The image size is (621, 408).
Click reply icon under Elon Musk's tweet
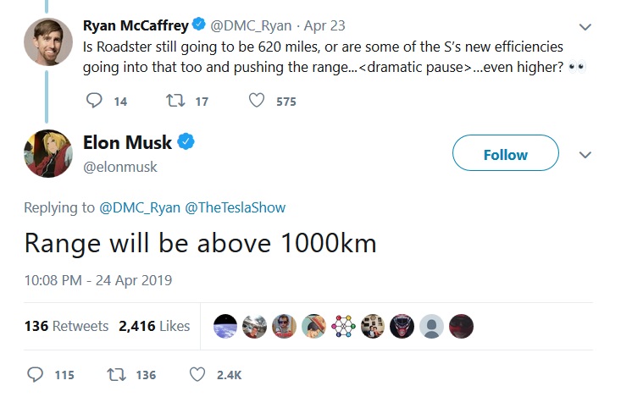click(x=36, y=374)
